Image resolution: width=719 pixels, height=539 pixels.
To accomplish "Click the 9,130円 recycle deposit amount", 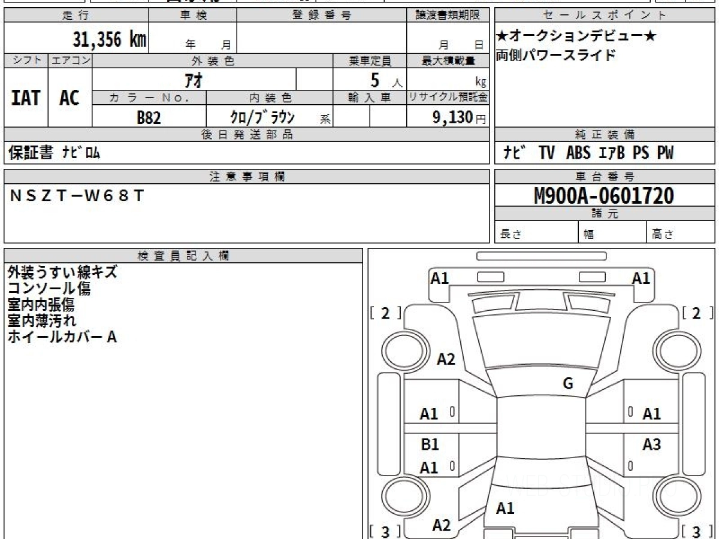I will (x=459, y=117).
